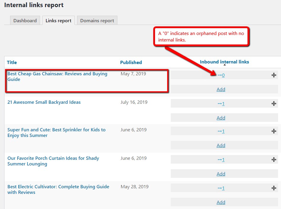Expand the plus icon for the Sprinkler for Kids row
281x209 pixels.
point(274,131)
